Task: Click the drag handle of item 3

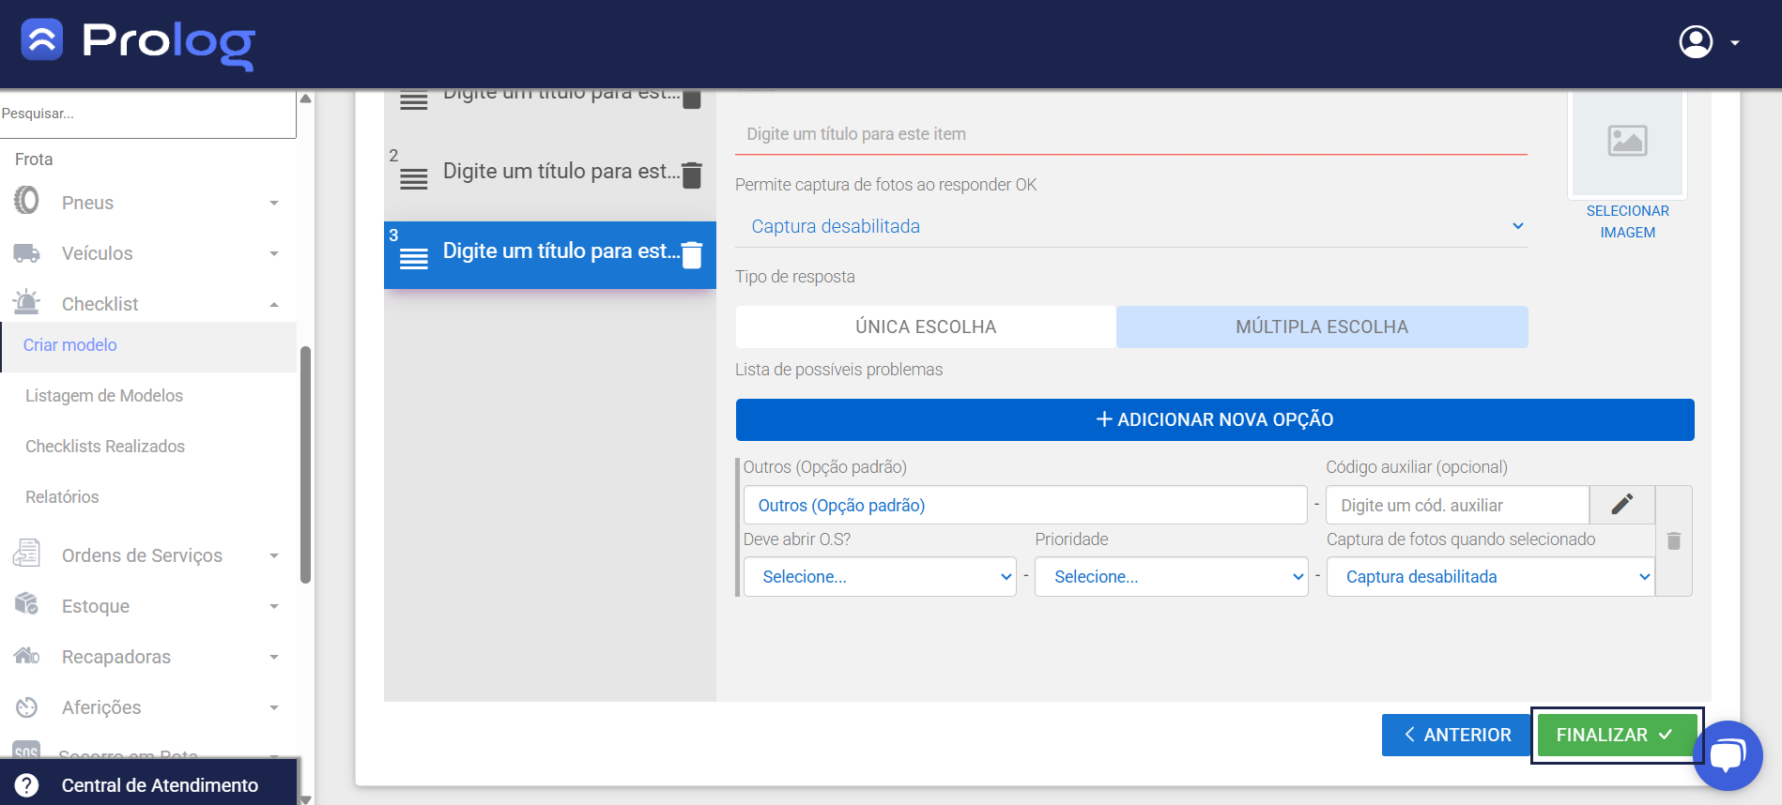Action: point(414,258)
